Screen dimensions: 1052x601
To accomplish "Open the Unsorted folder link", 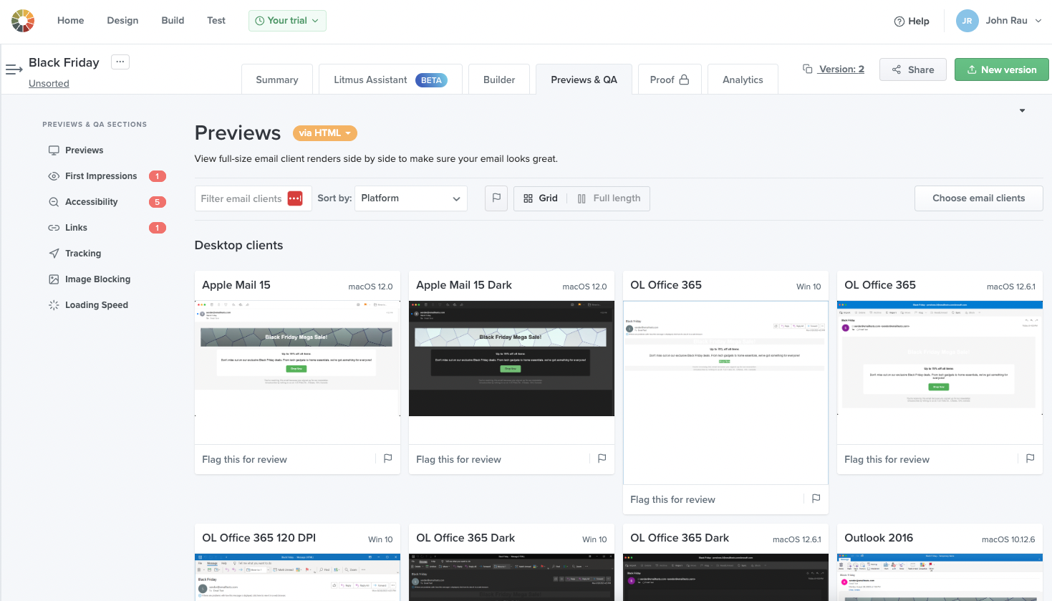I will (x=49, y=84).
